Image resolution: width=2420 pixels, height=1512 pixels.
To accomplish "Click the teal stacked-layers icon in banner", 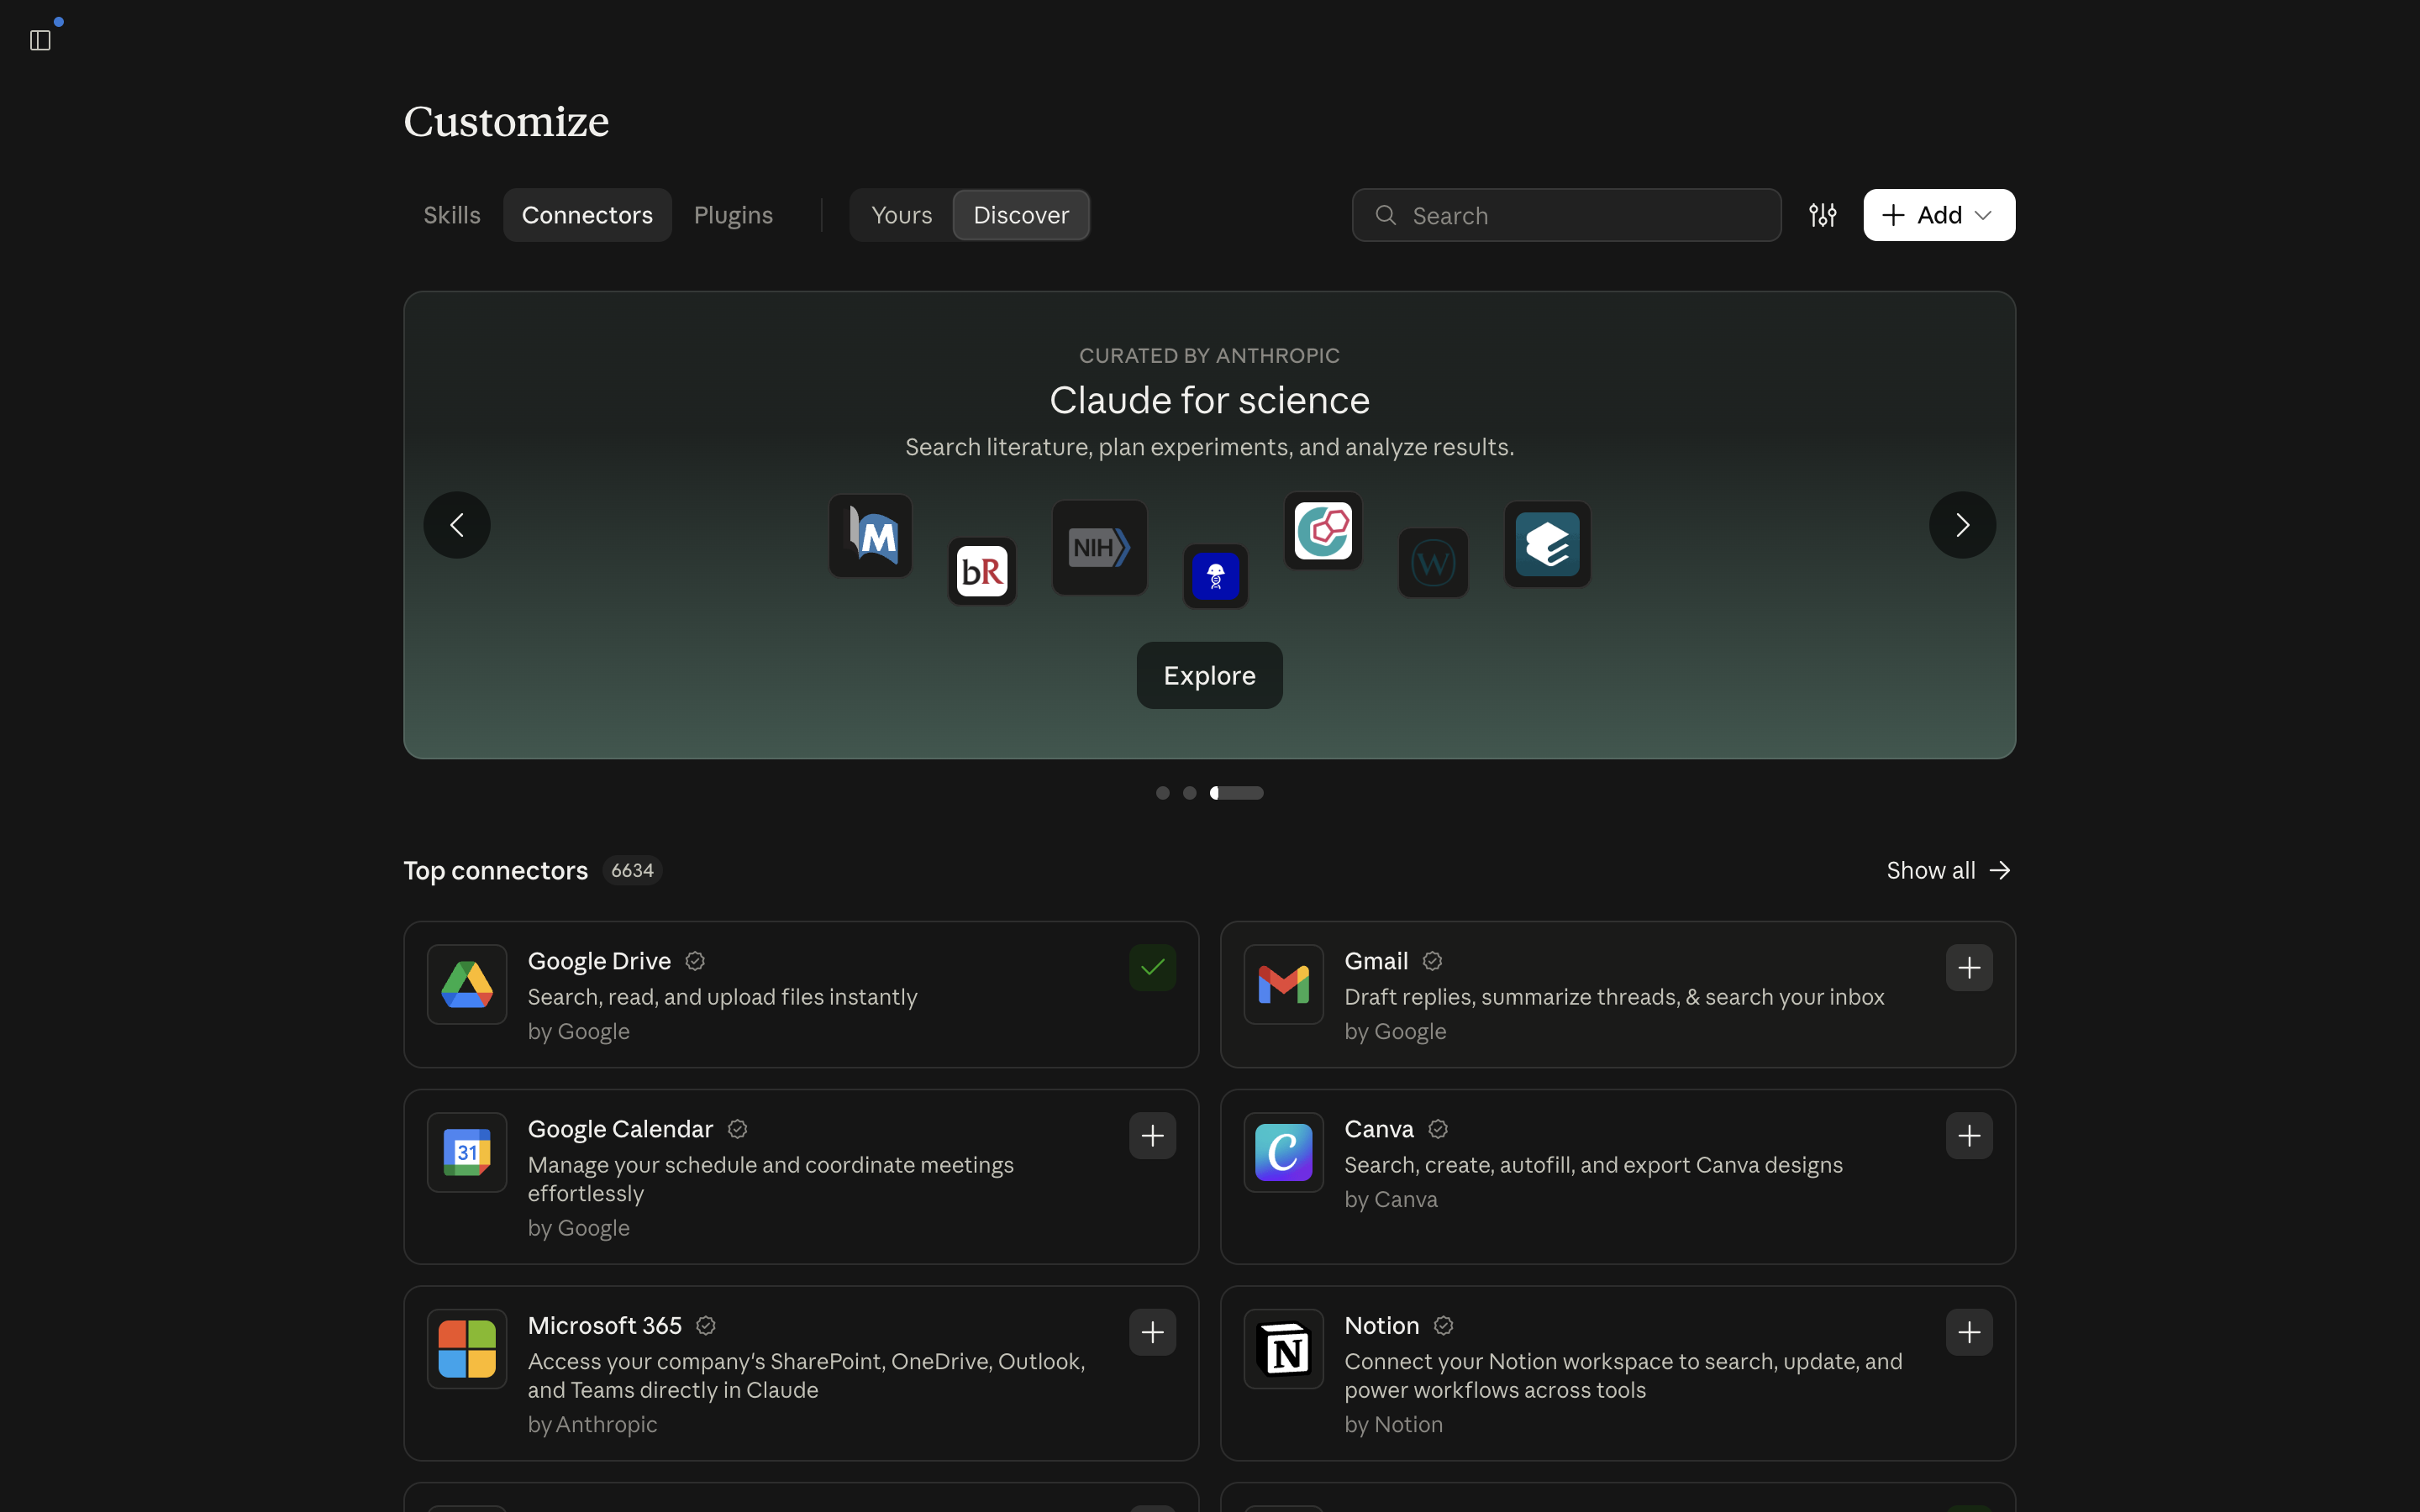I will click(1547, 544).
